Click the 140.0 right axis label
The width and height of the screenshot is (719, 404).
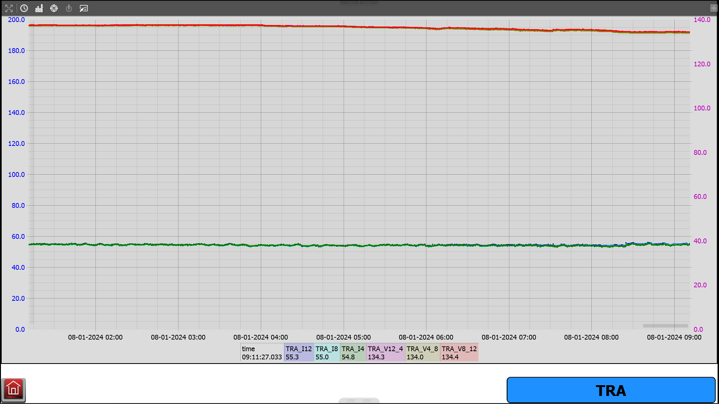(702, 20)
